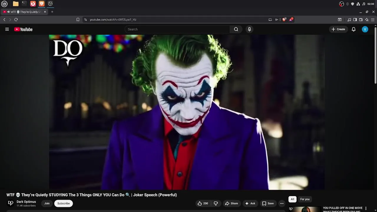
Task: Open Brave Wallet icon
Action: point(361,19)
